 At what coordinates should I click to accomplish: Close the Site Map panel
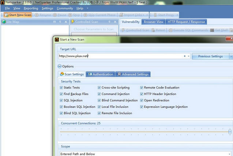66,22
